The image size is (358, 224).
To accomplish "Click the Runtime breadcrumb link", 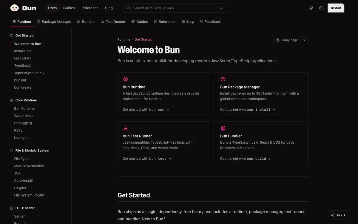I will pyautogui.click(x=124, y=39).
